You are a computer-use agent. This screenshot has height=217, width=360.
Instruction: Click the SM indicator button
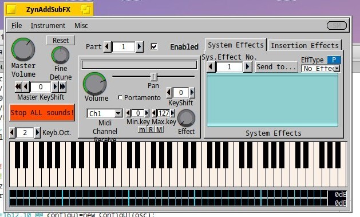(337, 26)
